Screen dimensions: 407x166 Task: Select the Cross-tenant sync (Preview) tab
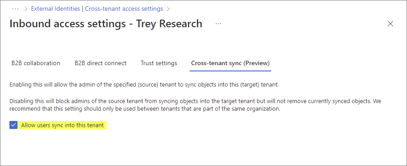tap(230, 63)
